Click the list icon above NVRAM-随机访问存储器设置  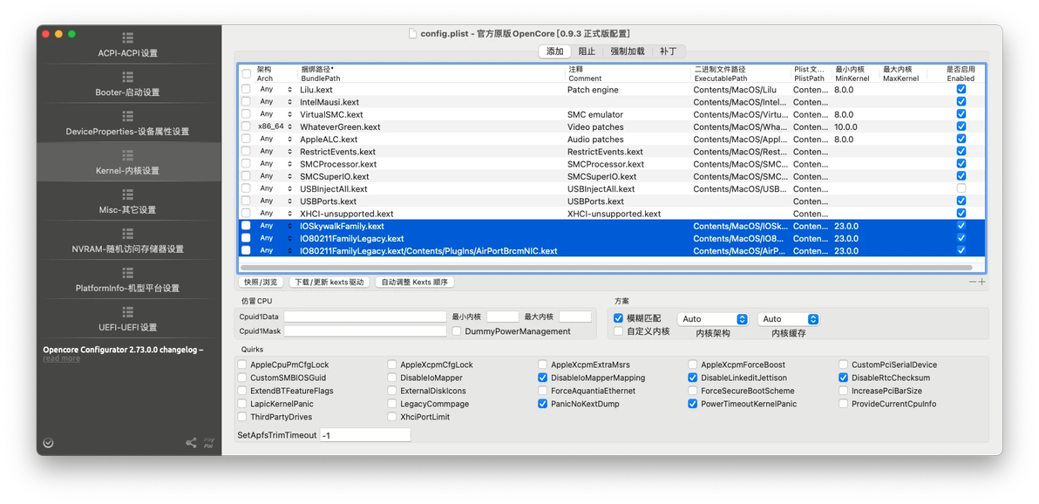tap(128, 234)
